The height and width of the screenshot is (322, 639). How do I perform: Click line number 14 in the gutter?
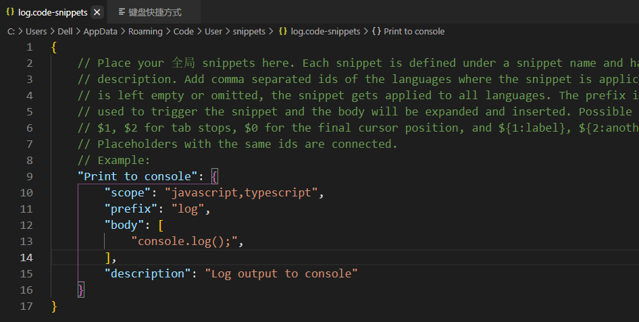(x=26, y=258)
